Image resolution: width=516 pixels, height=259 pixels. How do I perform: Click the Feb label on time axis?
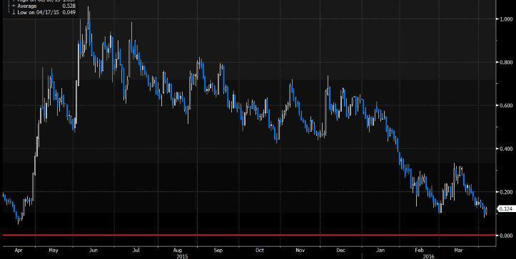tap(419, 250)
